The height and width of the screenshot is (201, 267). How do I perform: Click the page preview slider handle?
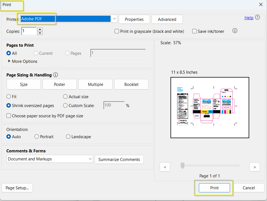click(x=182, y=166)
